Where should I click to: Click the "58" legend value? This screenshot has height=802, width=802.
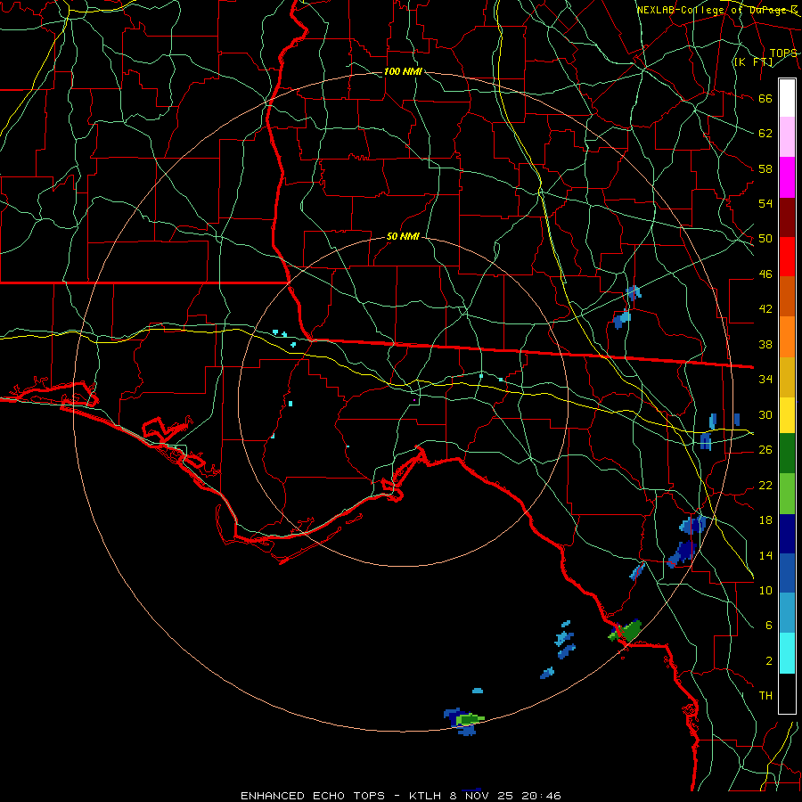765,168
